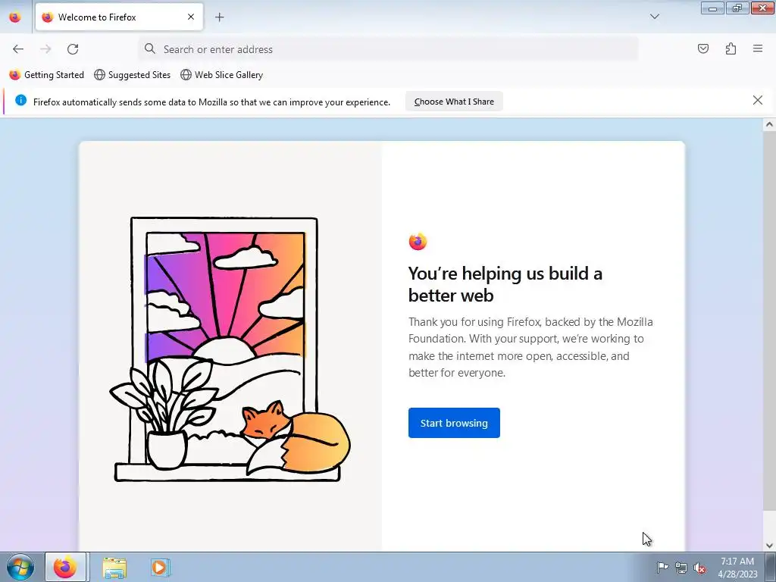Open the Windows Start menu orb
This screenshot has height=582, width=776.
[20, 567]
